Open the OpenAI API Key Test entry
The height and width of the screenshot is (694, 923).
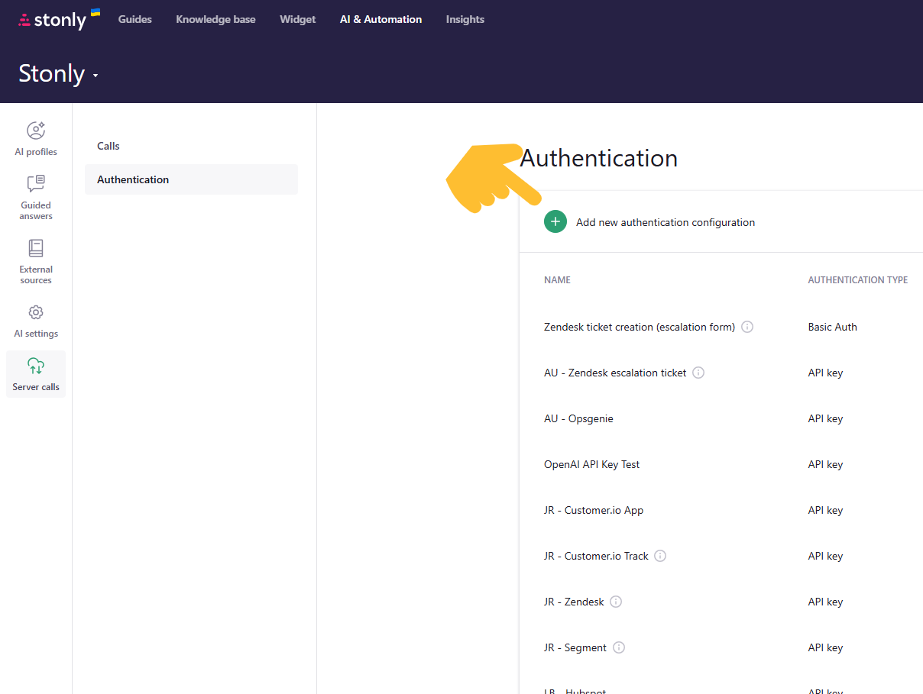(x=591, y=464)
